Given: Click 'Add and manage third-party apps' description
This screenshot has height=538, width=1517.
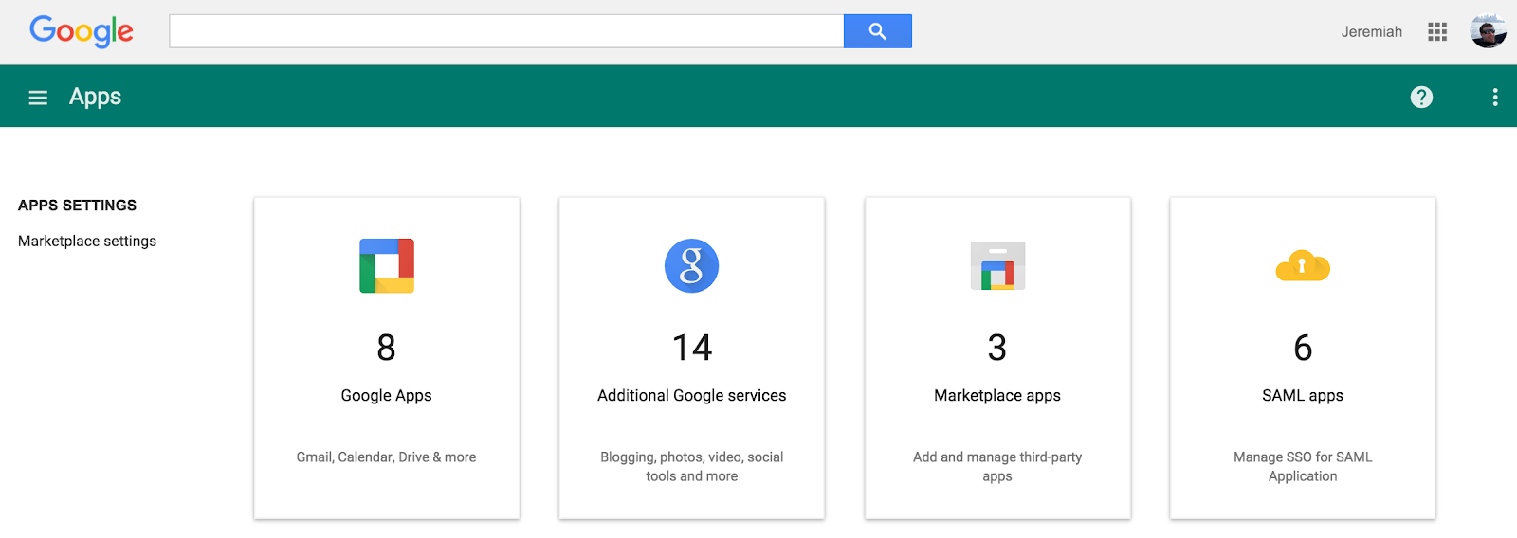Looking at the screenshot, I should click(997, 467).
